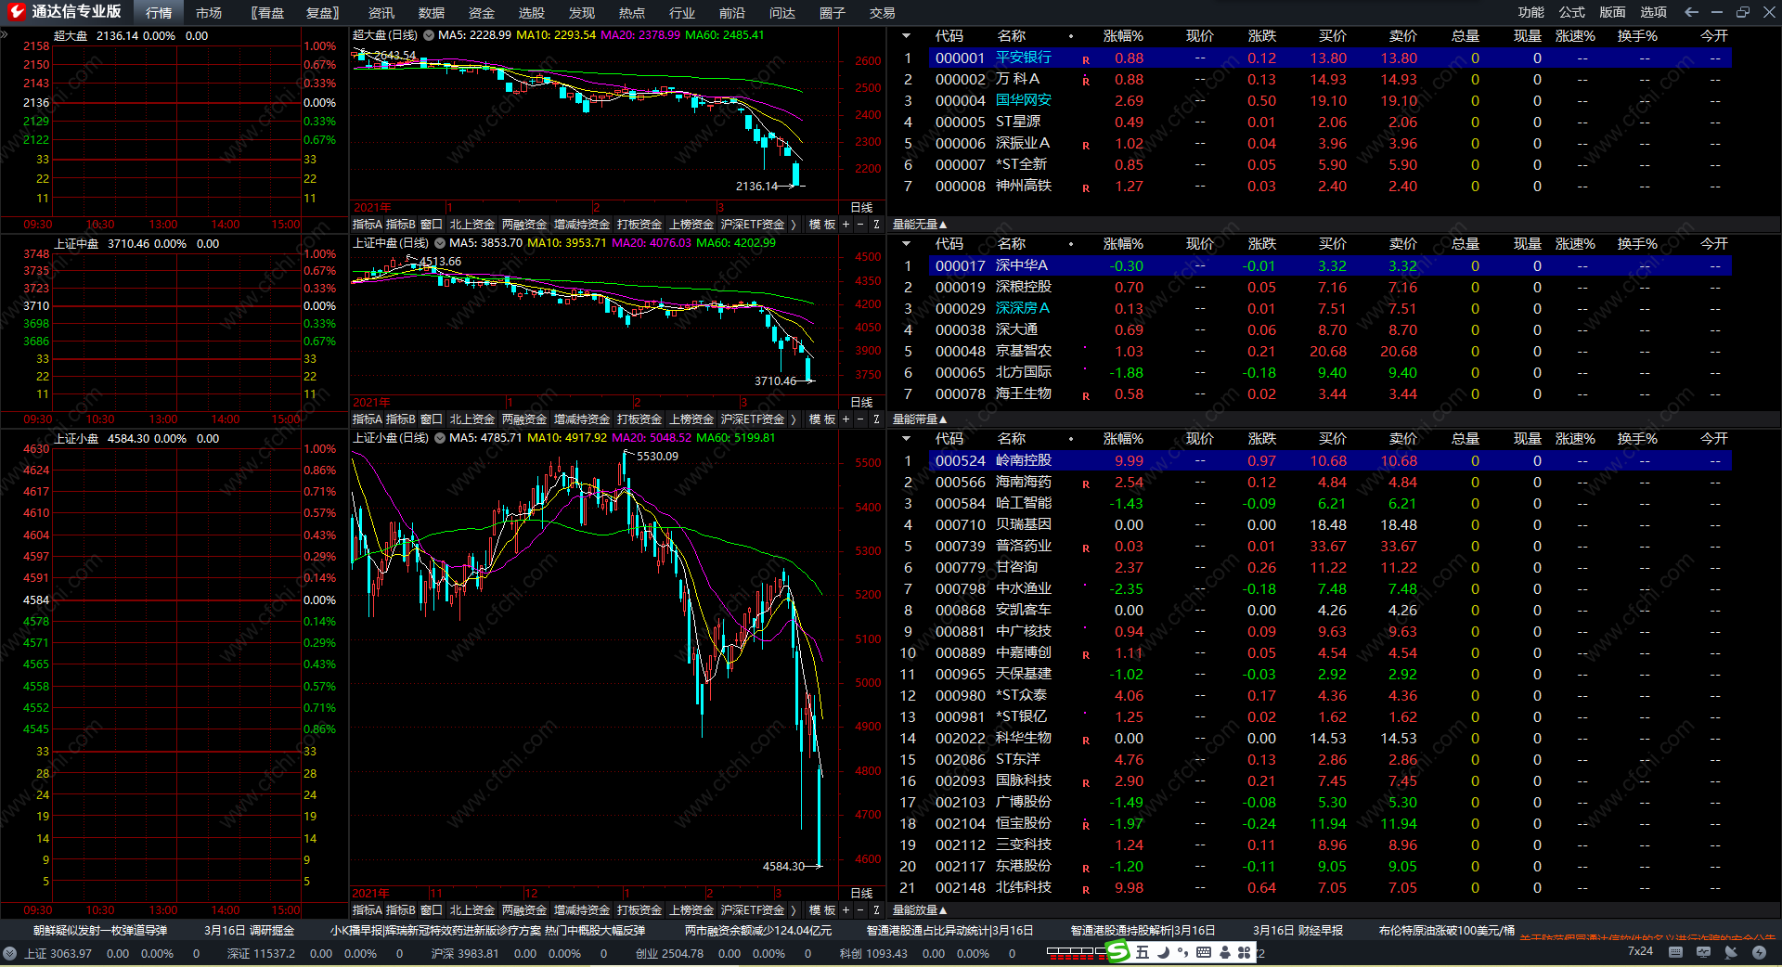Screen dimensions: 1782x967
Task: Click the plus zoom icon in 超大盘 chart toolbar
Action: [846, 225]
